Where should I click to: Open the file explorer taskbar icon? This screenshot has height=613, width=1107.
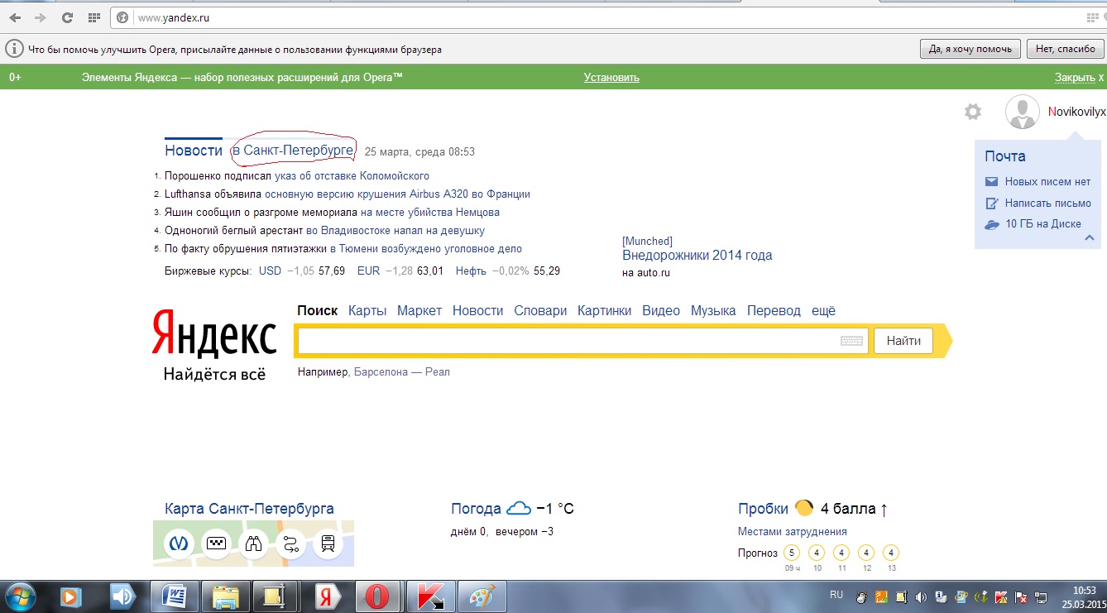[226, 596]
